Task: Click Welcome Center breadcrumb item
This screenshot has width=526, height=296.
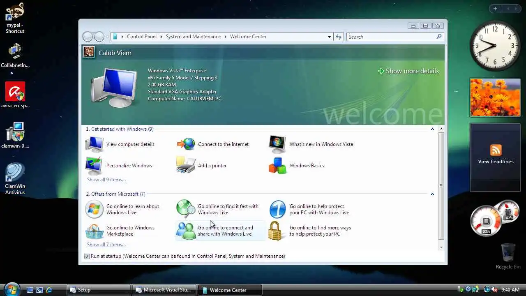Action: pos(248,37)
